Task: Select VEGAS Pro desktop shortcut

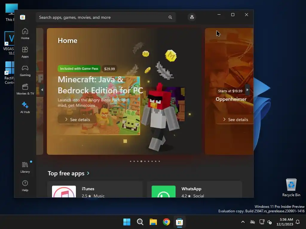Action: pos(9,43)
